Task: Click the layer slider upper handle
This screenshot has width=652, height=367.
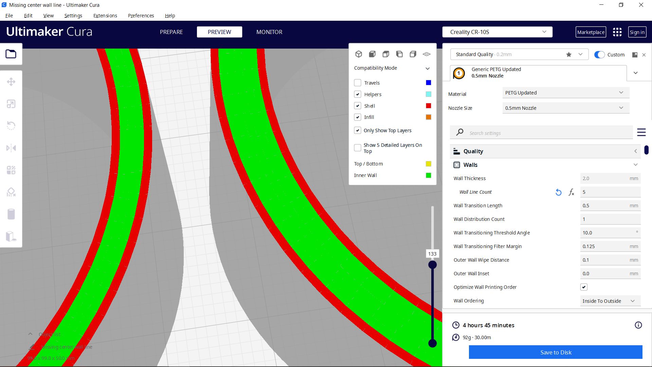Action: pyautogui.click(x=432, y=265)
